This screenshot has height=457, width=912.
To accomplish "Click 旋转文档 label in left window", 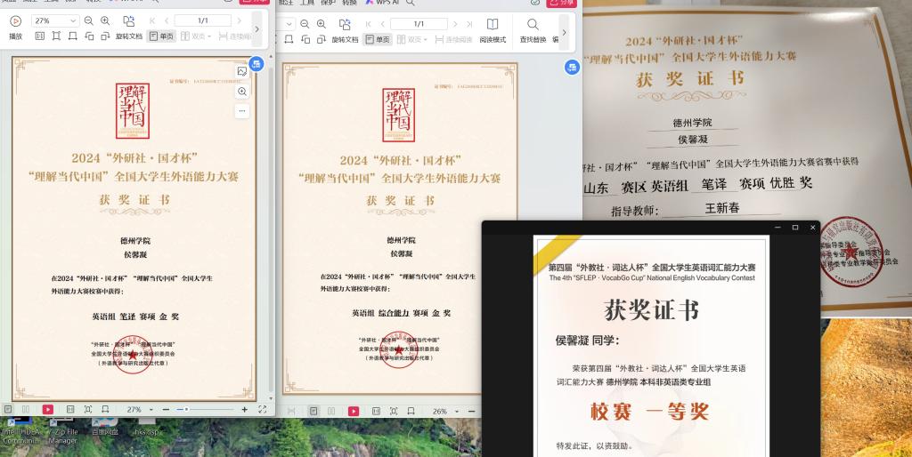I will [129, 36].
